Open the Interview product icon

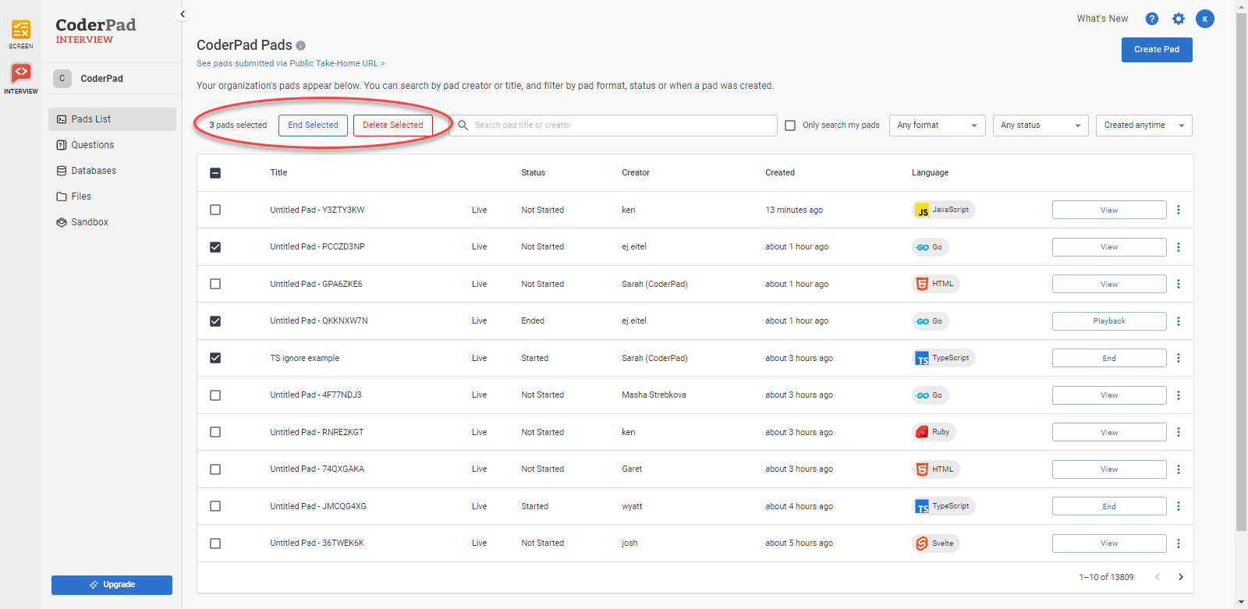point(21,76)
